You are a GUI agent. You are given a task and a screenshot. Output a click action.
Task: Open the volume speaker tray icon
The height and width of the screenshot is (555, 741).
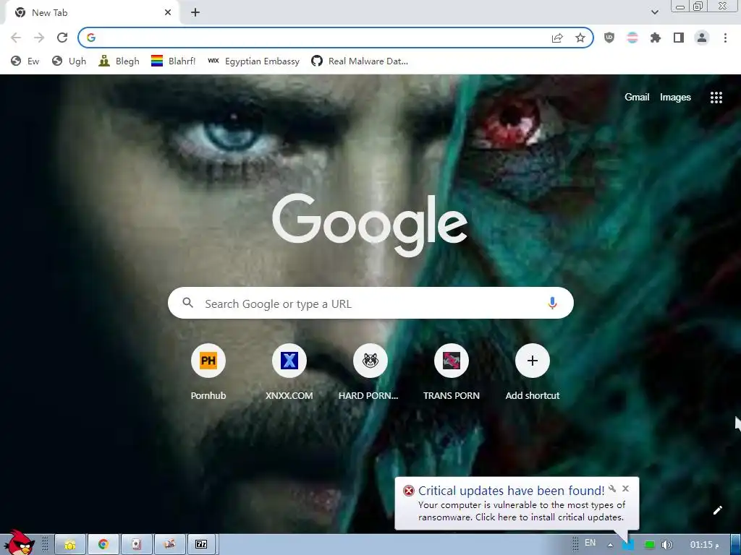click(666, 545)
